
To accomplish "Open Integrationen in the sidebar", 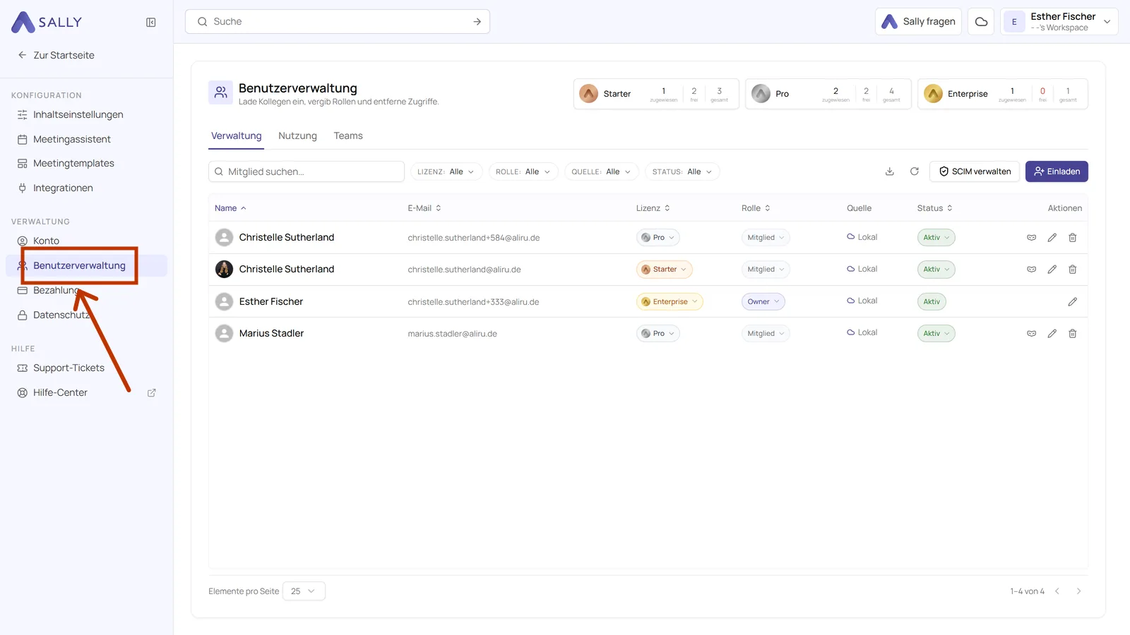I will [x=86, y=188].
